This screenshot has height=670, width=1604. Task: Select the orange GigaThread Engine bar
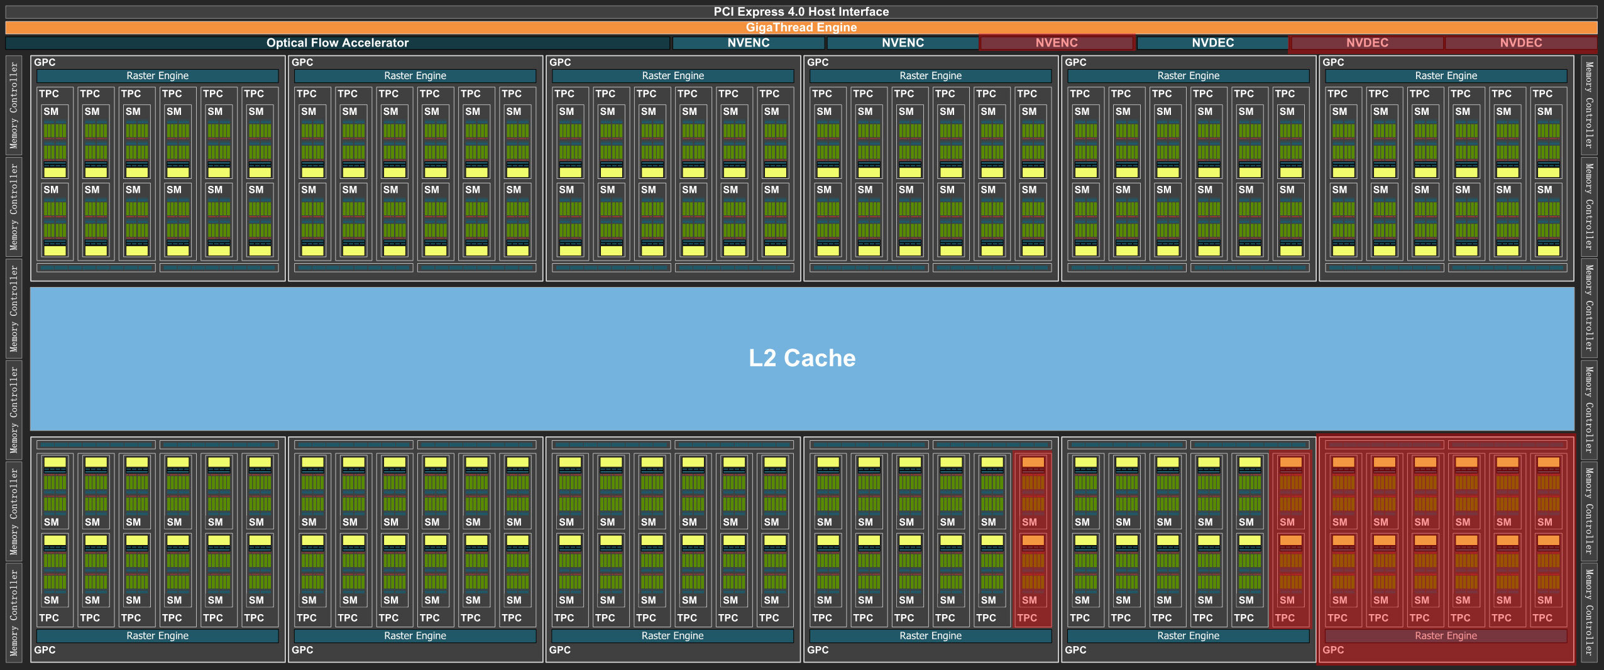coord(801,28)
